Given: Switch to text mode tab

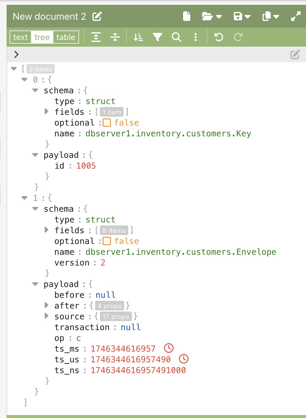Looking at the screenshot, I should (x=21, y=37).
